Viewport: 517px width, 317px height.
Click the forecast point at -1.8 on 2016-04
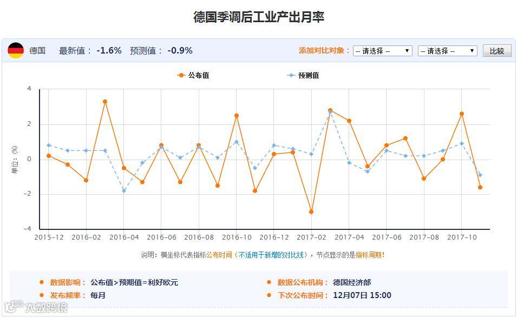124,191
